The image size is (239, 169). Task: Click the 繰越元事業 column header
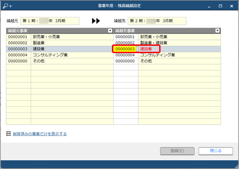pos(60,31)
